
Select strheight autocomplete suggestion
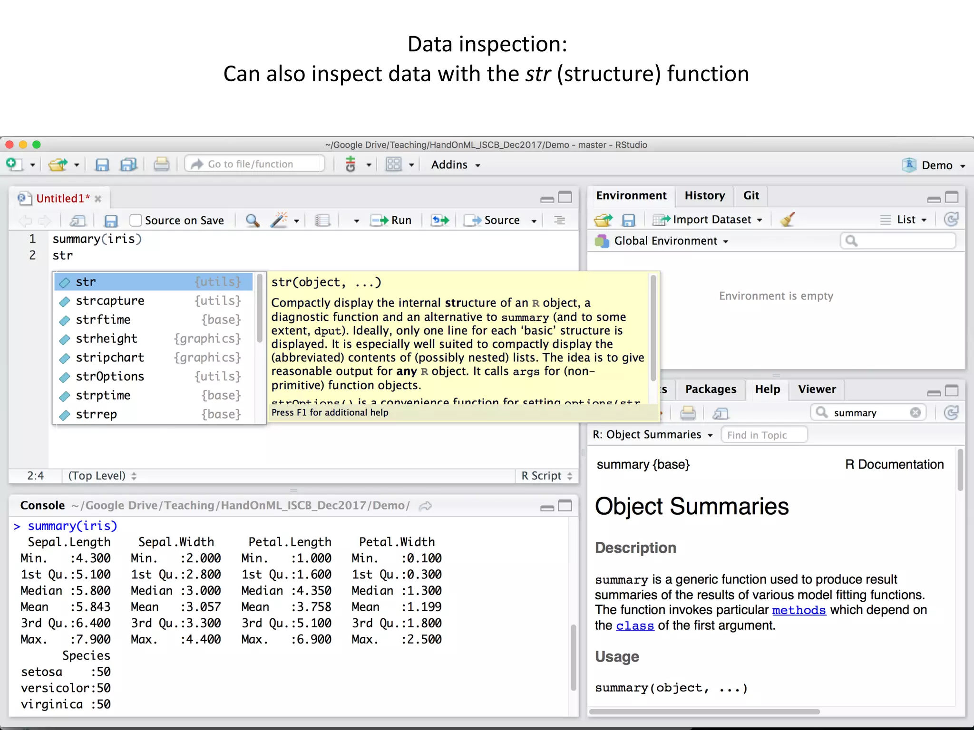tap(154, 339)
